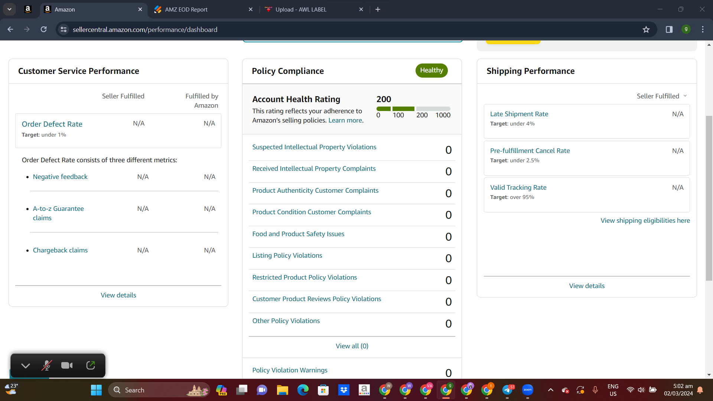Open Product Authenticity Customer Complaints
The image size is (713, 401).
click(315, 190)
